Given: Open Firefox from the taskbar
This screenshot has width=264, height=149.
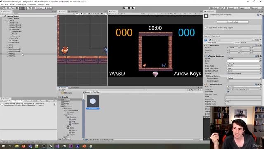Looking at the screenshot, I should (x=24, y=146).
